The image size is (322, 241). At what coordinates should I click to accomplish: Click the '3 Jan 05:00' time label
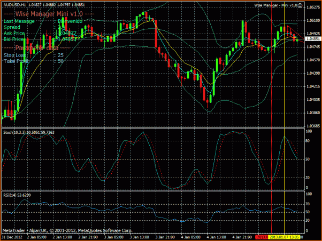tap(113, 237)
